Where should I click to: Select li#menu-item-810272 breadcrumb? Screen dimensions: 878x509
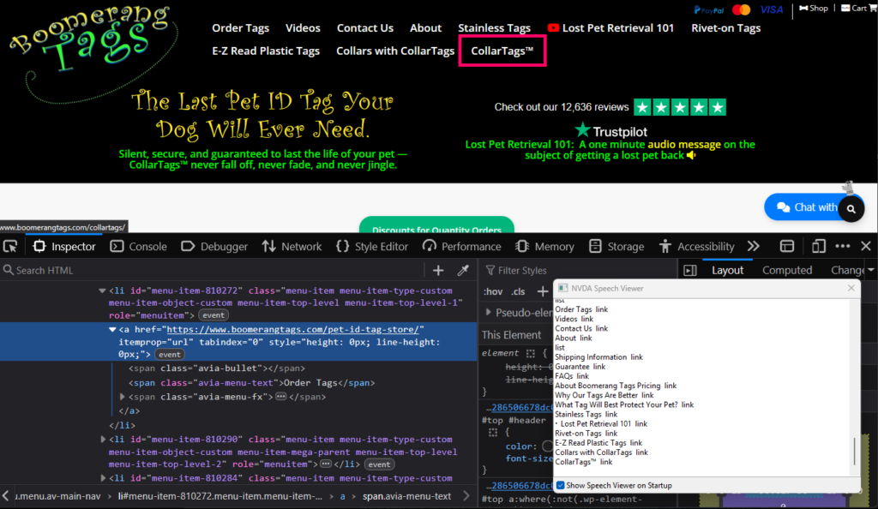point(220,496)
